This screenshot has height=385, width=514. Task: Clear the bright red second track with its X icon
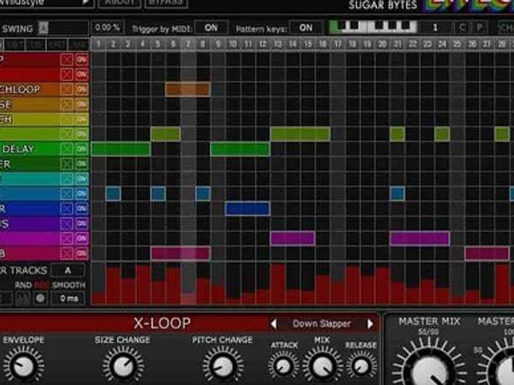(x=66, y=74)
